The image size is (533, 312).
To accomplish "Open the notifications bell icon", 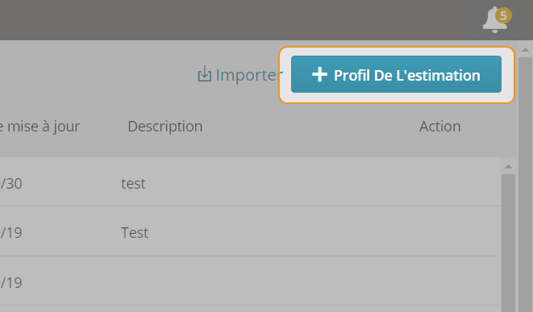I will pos(494,20).
